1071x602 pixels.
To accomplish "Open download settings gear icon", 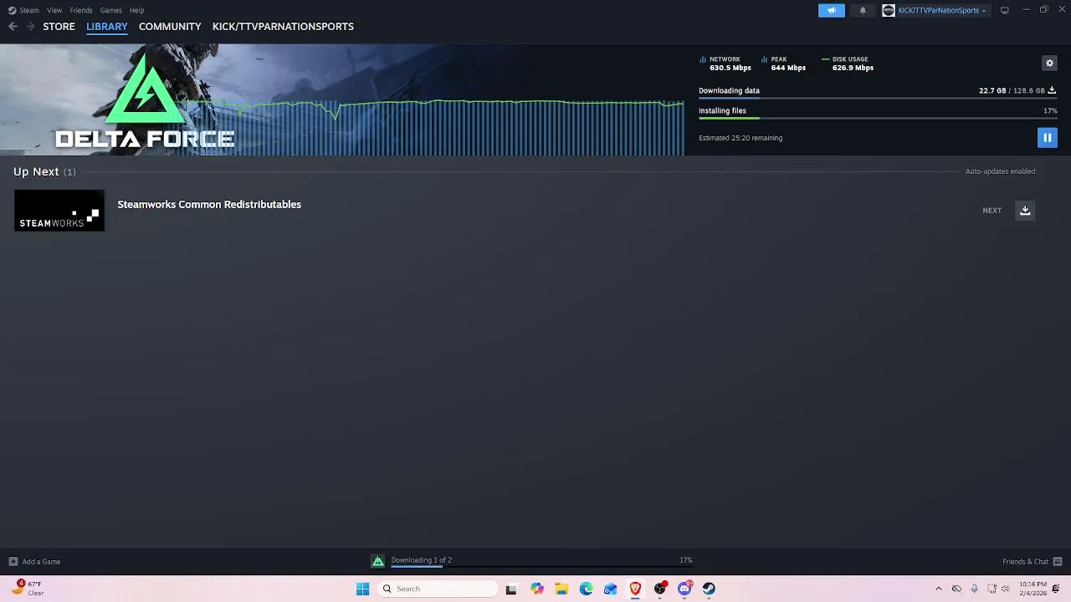I will (1049, 63).
